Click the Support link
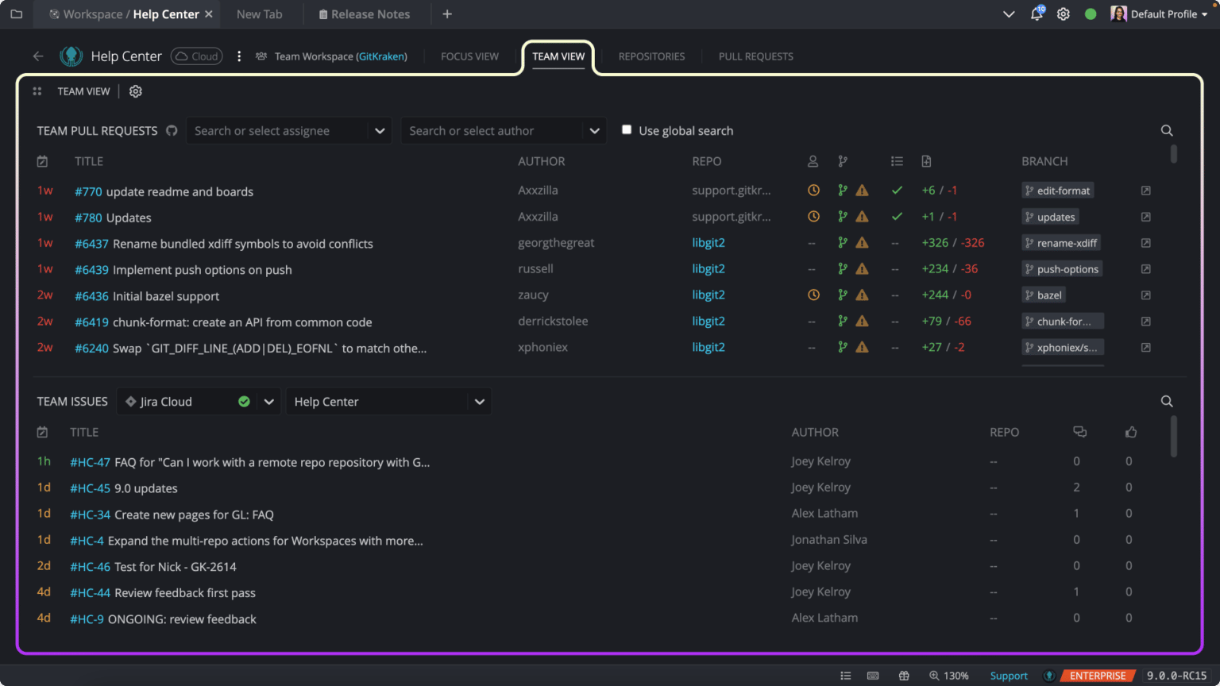 (1009, 676)
